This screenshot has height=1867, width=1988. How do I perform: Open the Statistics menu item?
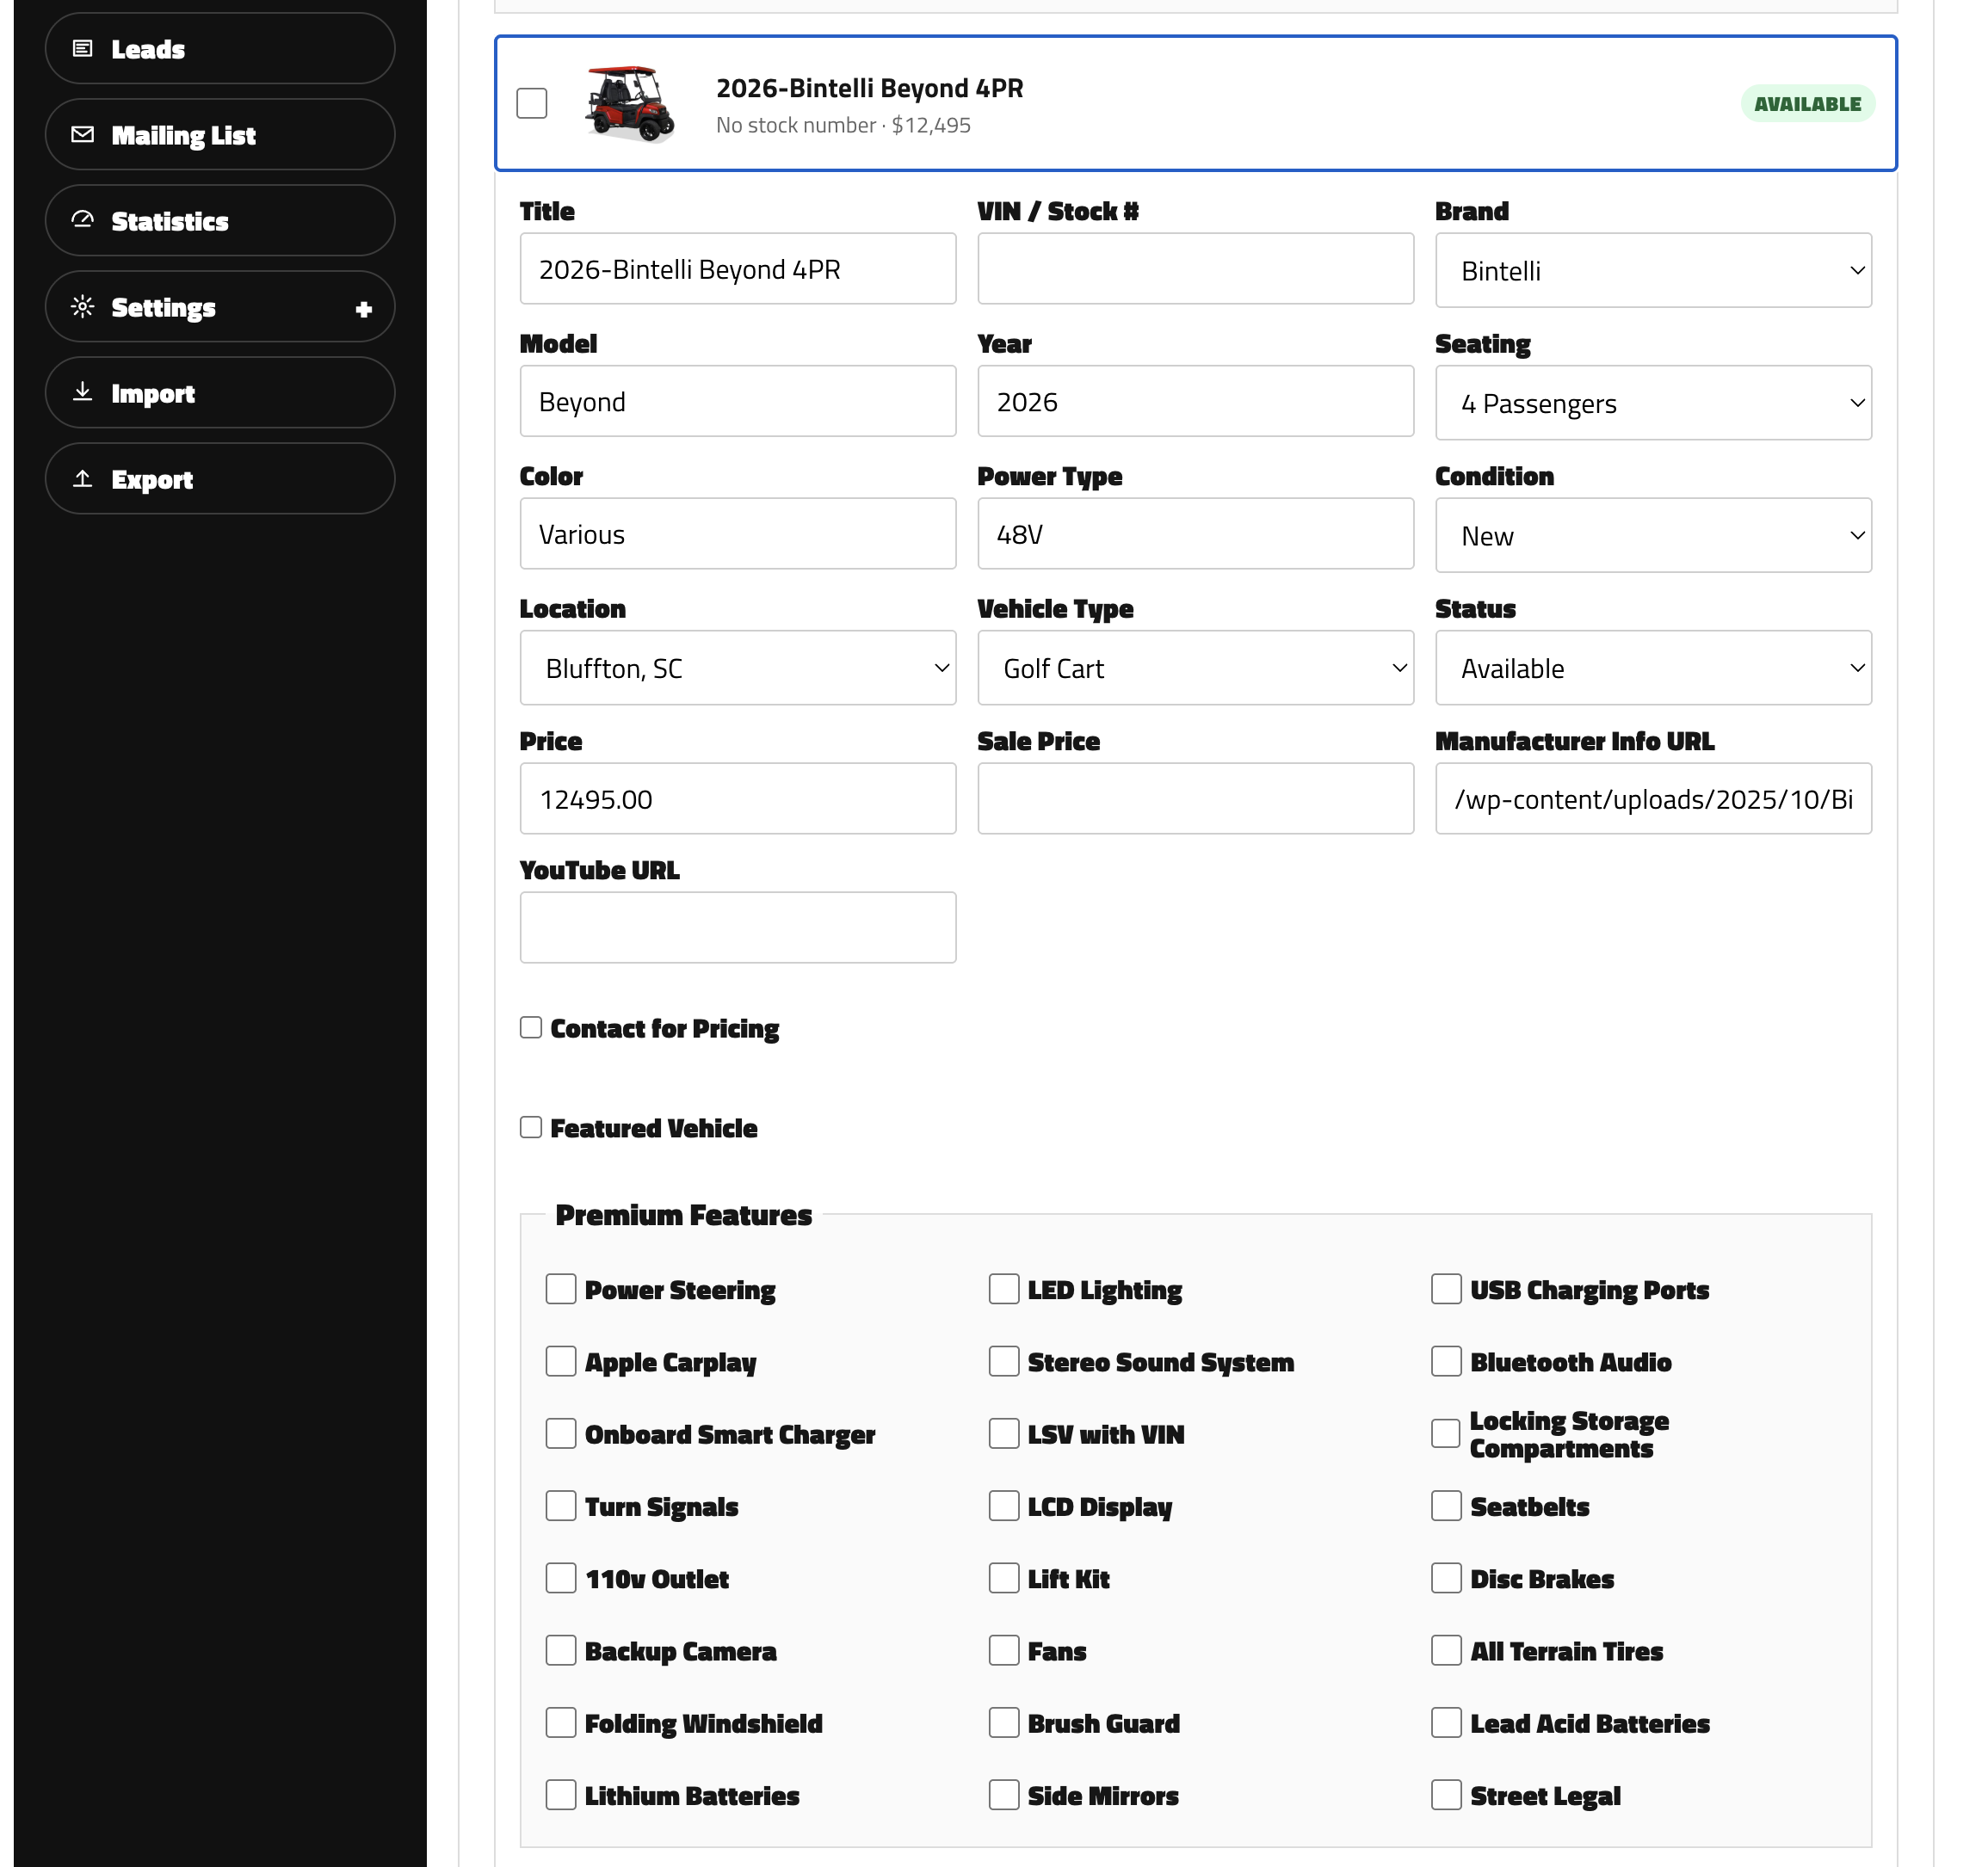click(x=220, y=220)
